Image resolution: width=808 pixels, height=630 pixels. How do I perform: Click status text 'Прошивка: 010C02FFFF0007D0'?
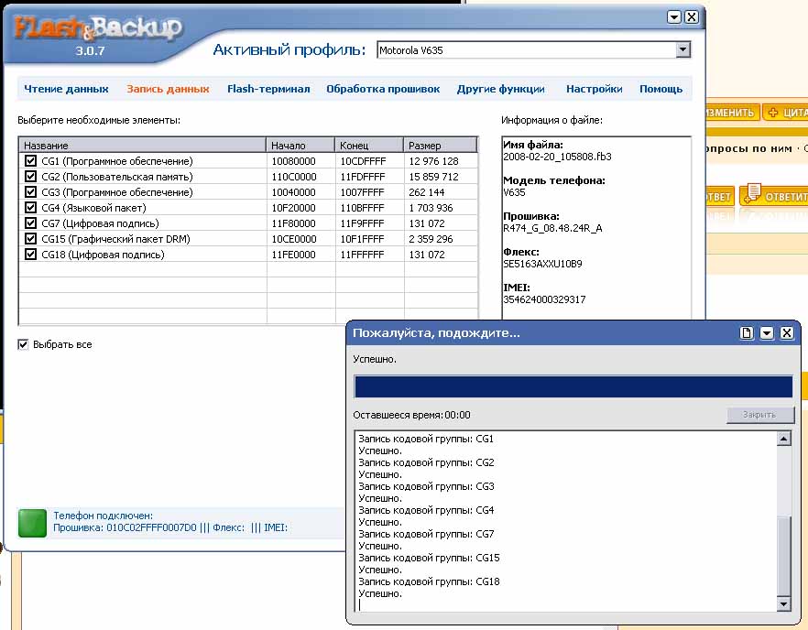click(x=126, y=527)
